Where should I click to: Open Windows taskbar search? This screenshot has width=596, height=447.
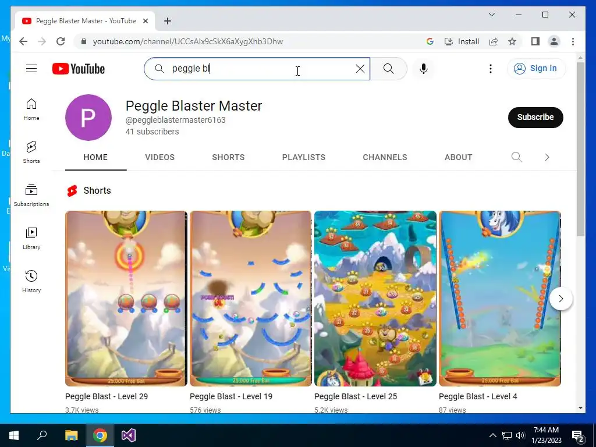tap(42, 435)
